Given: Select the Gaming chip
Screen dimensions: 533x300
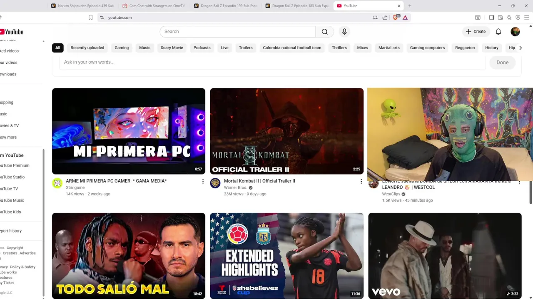Looking at the screenshot, I should click(122, 47).
